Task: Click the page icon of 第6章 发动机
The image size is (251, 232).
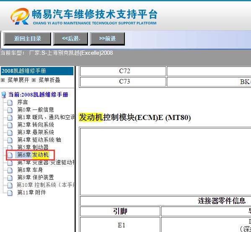Action: (x=10, y=155)
